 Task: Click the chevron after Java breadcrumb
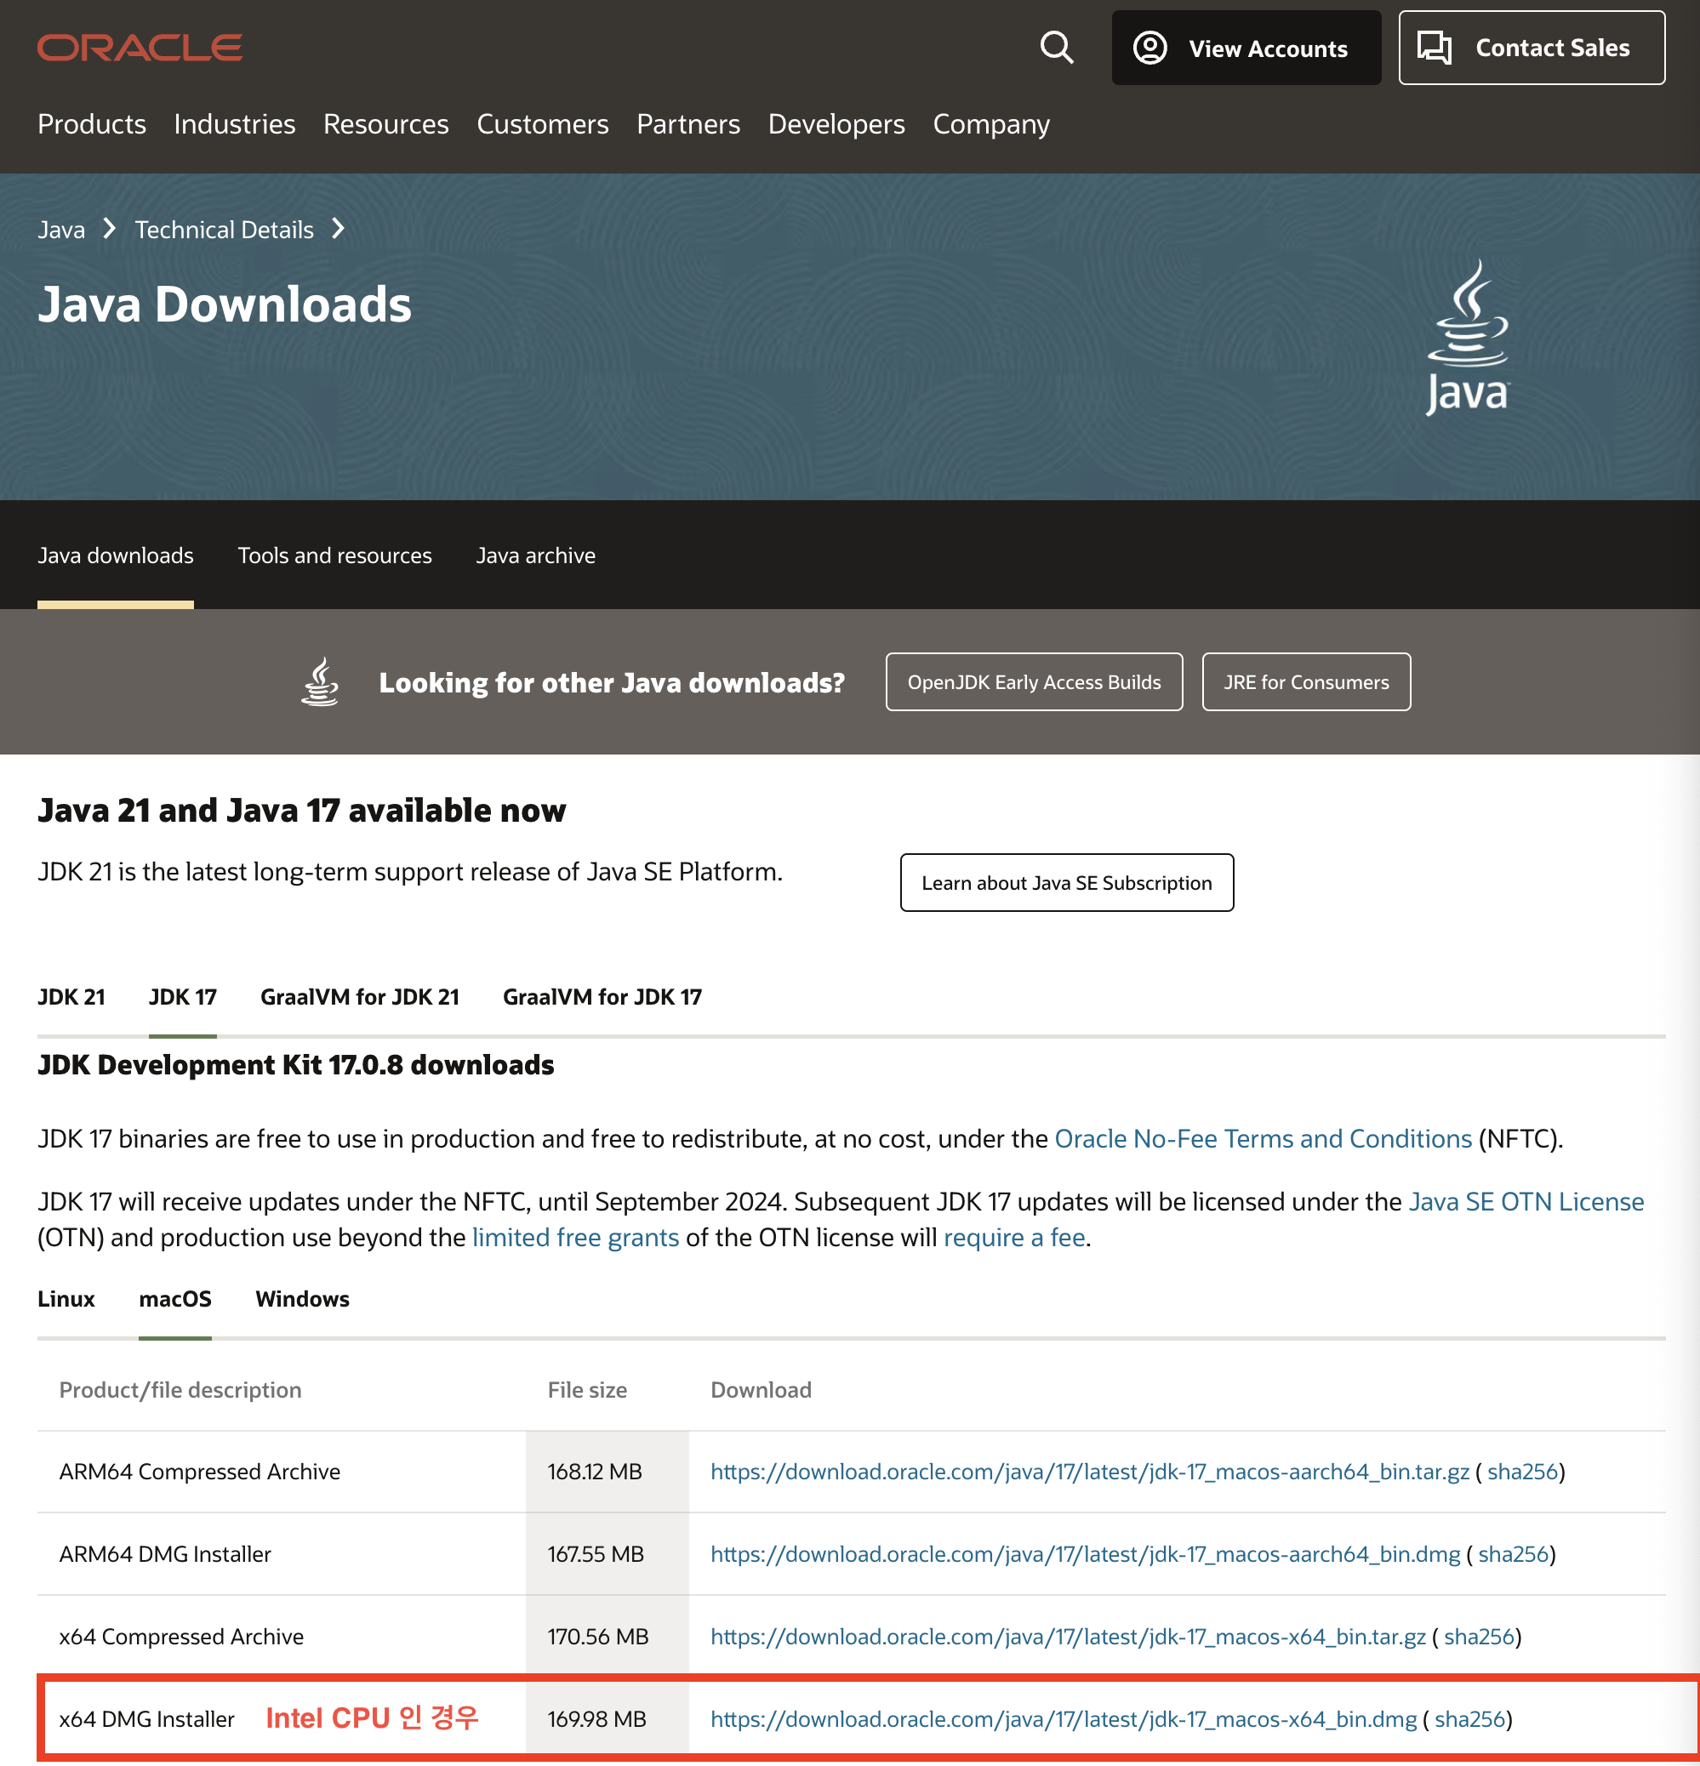point(110,229)
